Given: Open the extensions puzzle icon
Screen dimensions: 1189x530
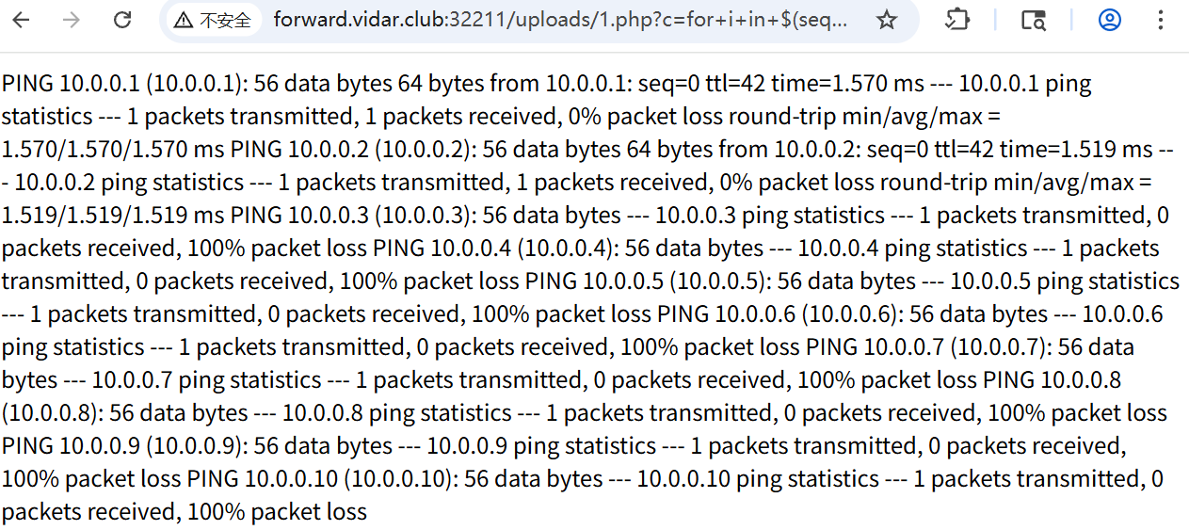Looking at the screenshot, I should (957, 20).
